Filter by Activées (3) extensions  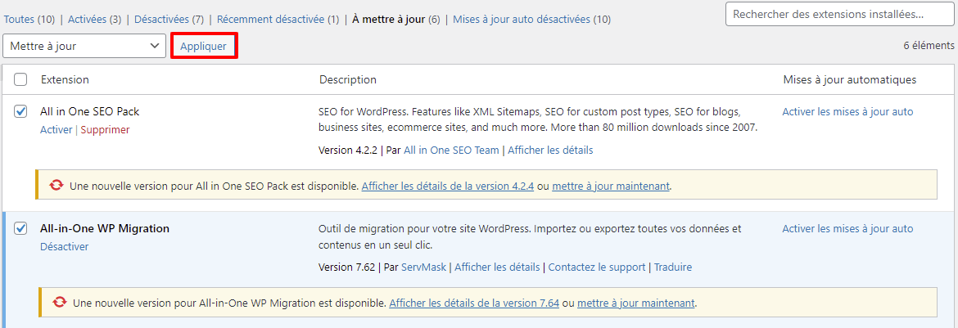(x=94, y=20)
